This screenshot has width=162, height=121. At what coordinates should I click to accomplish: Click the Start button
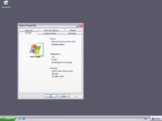[x=8, y=119]
